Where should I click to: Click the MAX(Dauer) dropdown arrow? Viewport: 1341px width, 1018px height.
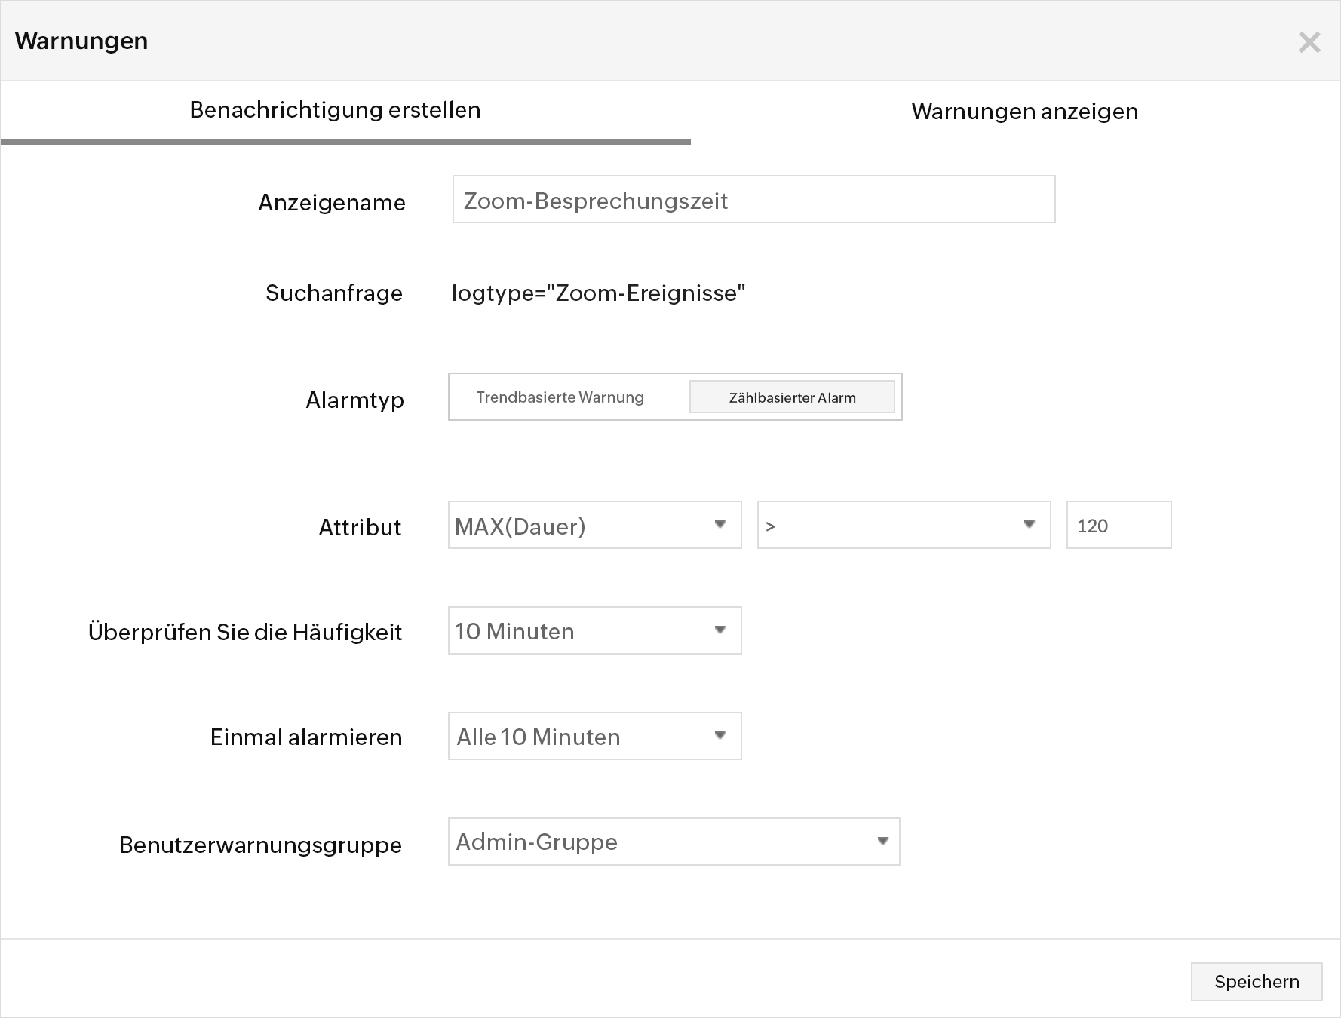720,525
